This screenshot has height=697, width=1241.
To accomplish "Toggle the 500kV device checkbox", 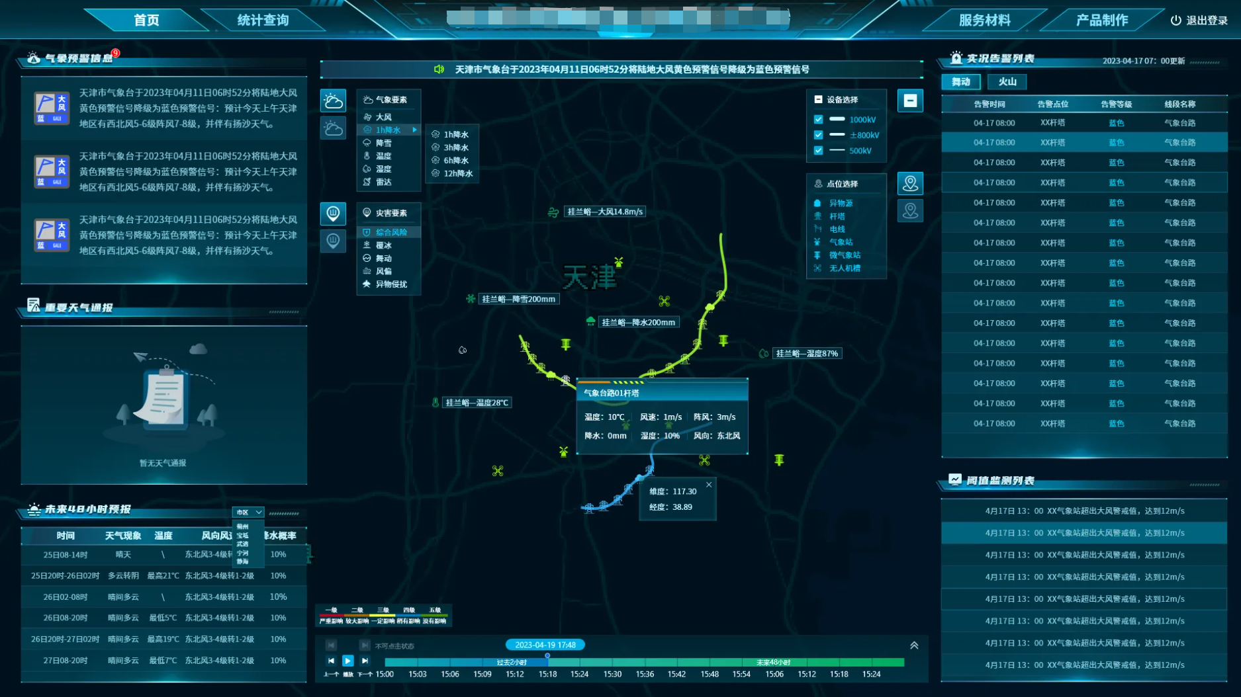I will pyautogui.click(x=819, y=151).
